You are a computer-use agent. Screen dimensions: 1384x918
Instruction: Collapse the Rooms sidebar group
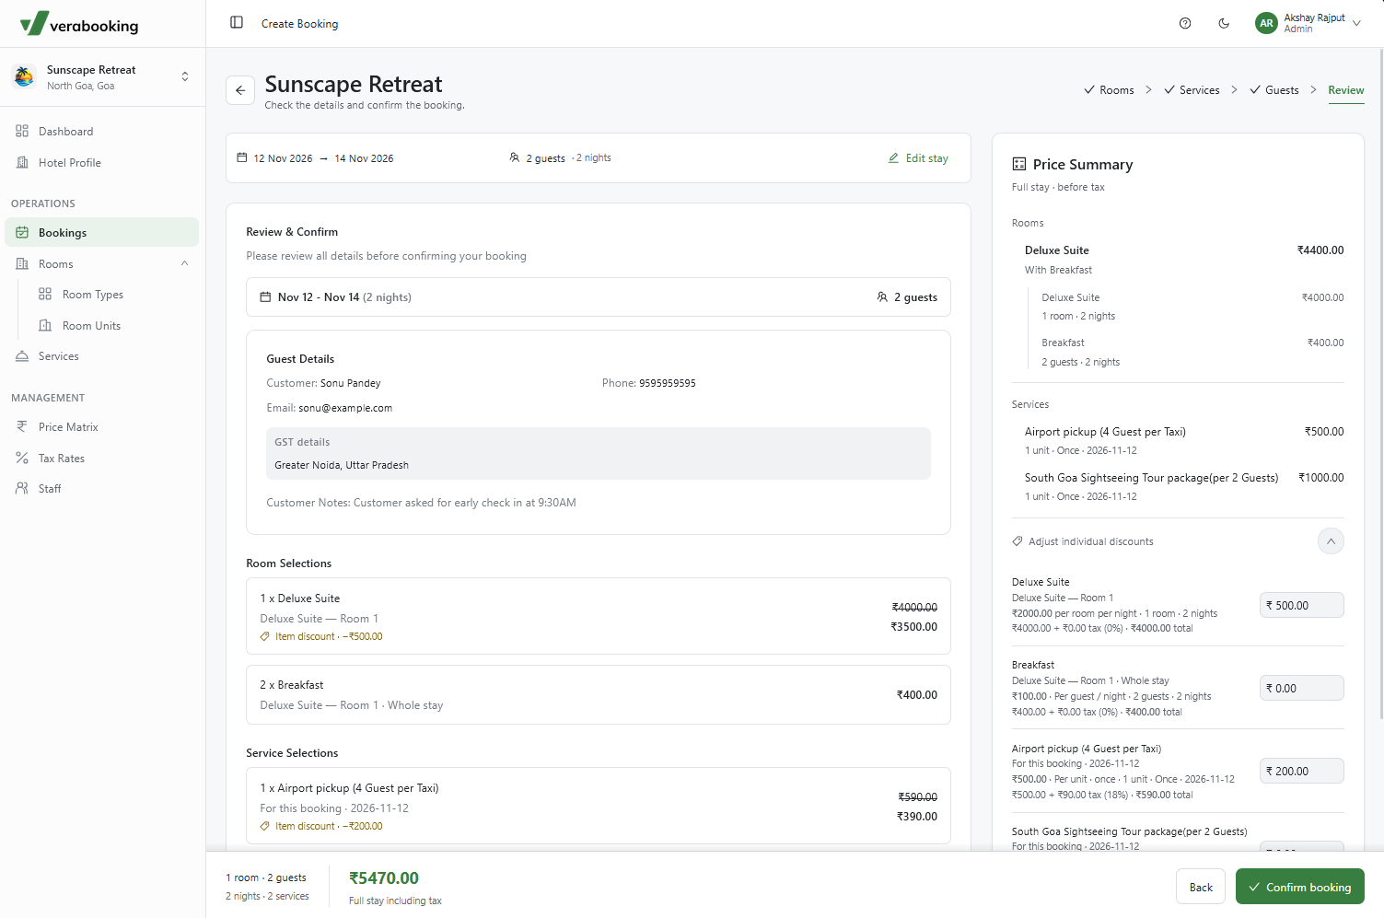point(102,264)
